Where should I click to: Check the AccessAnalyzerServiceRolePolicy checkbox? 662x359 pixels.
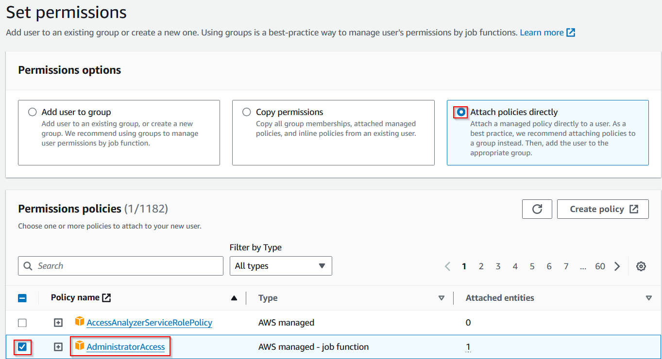[x=22, y=323]
